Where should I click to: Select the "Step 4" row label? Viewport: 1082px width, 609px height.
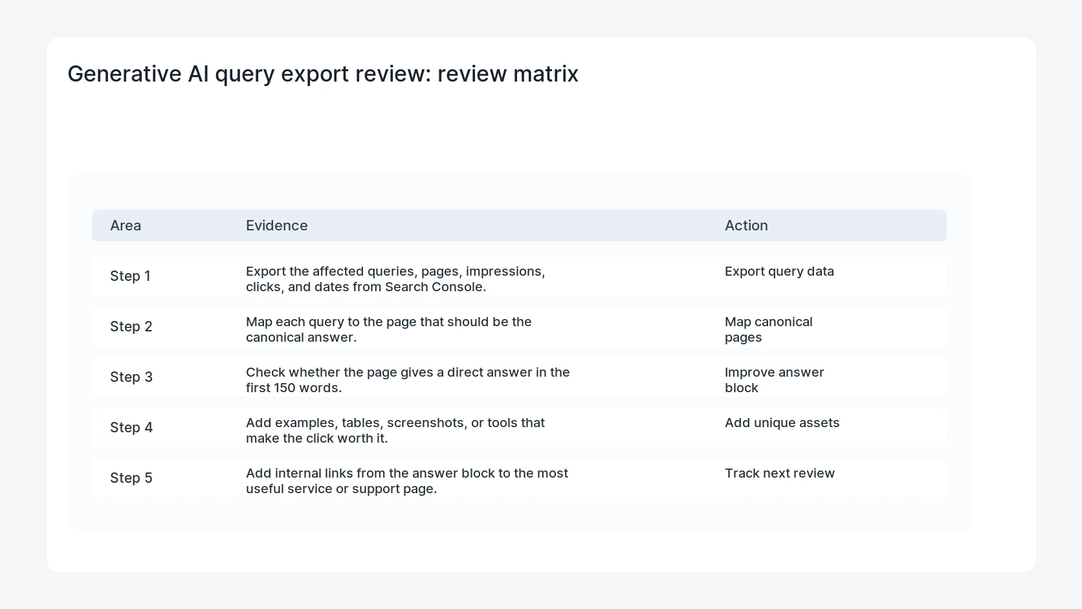tap(131, 427)
